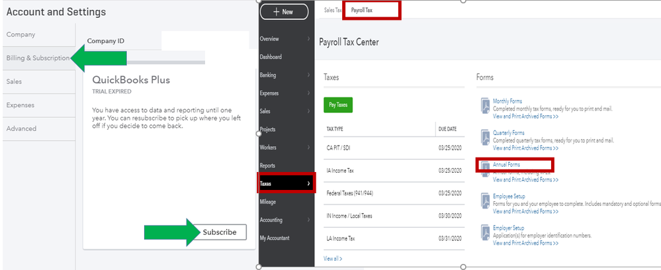This screenshot has width=661, height=270.
Task: Expand the Banking submenu chevron
Action: pyautogui.click(x=308, y=75)
